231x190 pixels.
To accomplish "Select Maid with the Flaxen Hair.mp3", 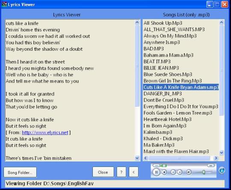I will coord(181,151).
